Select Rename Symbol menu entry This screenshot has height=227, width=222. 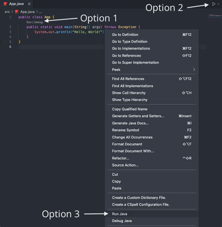coord(152,130)
